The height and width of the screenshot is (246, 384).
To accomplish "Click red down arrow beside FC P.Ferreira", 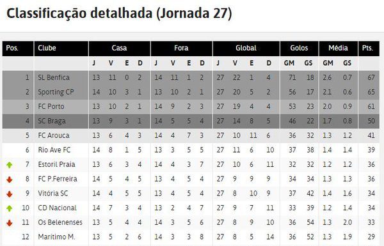I will (10, 180).
